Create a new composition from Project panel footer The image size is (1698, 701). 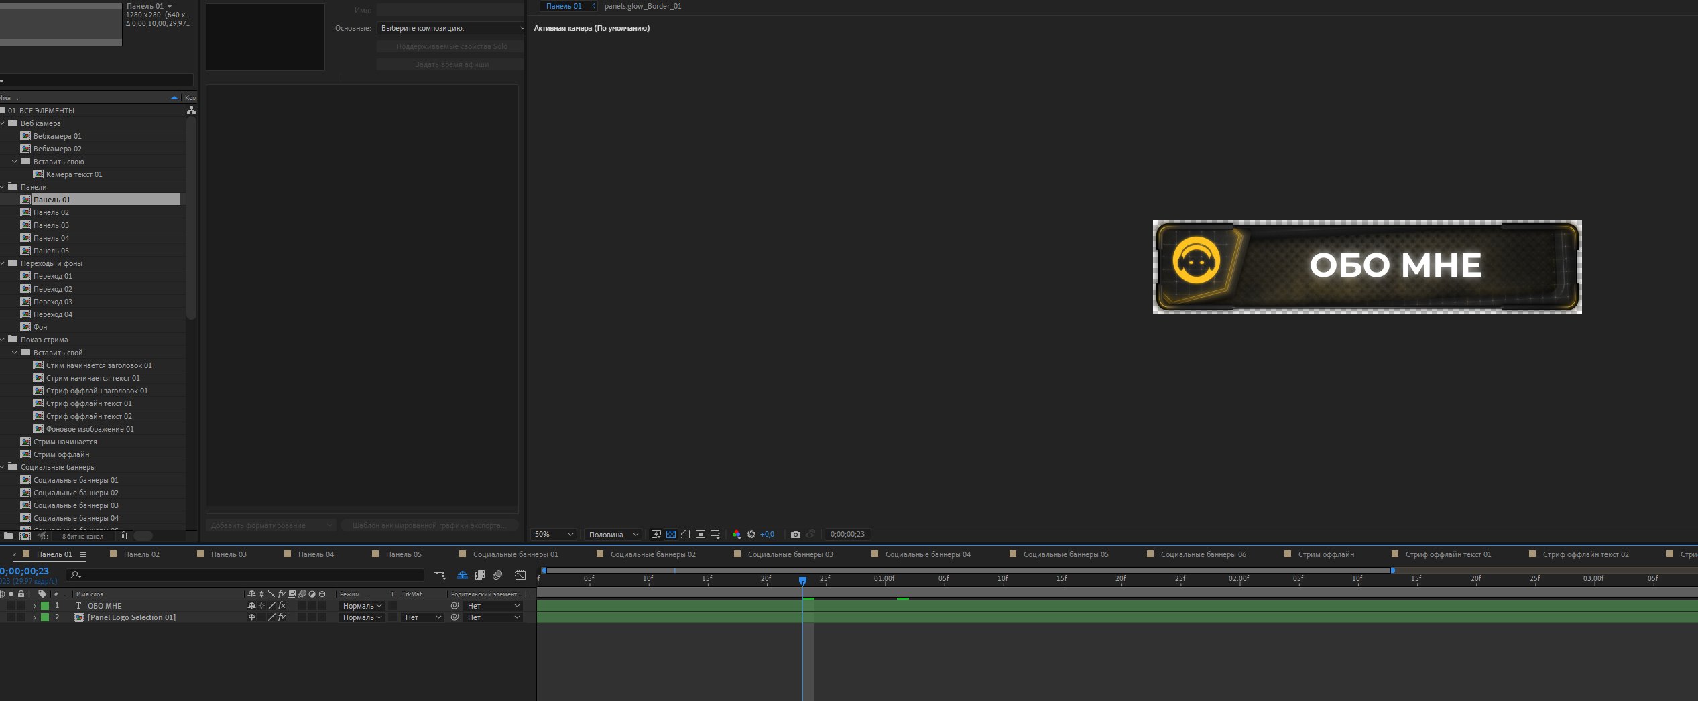25,536
